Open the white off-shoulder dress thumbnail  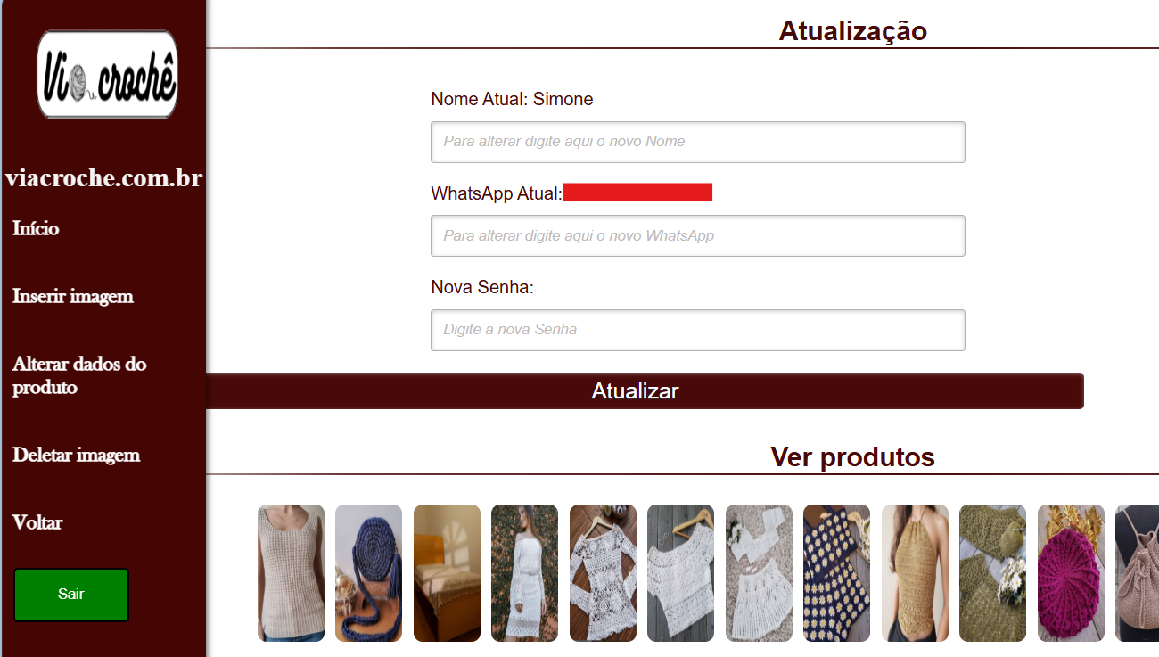(524, 573)
